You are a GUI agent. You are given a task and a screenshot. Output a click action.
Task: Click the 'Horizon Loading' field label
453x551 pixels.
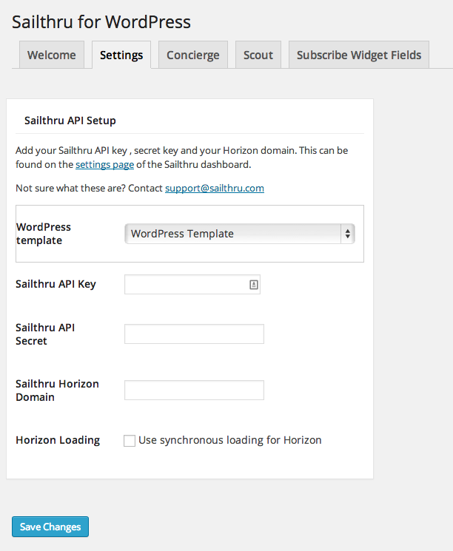tap(58, 440)
